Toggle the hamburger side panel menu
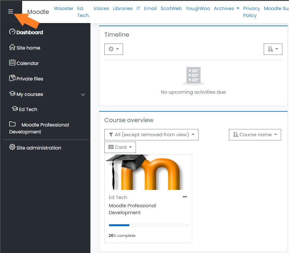Screen dimensions: 289x253 click(x=10, y=11)
